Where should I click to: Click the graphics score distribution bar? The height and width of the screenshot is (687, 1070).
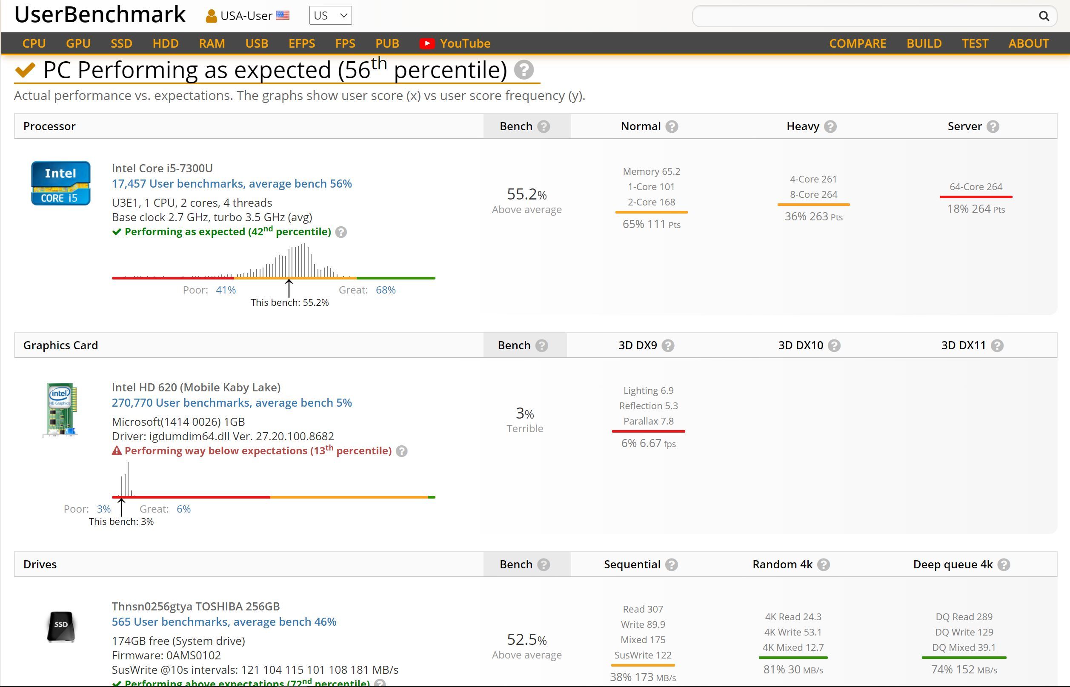coord(274,497)
